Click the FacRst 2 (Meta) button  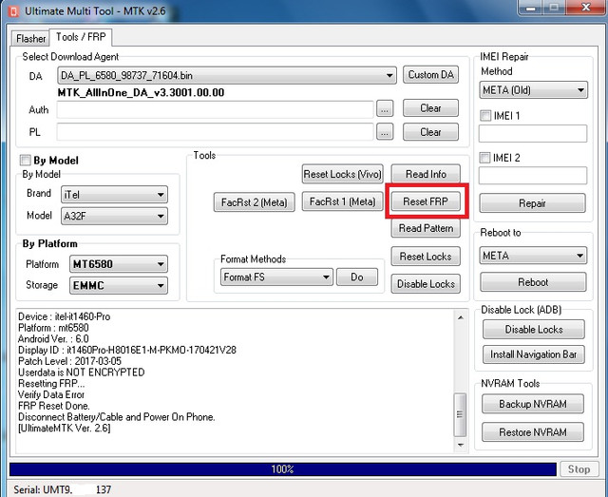pyautogui.click(x=254, y=202)
